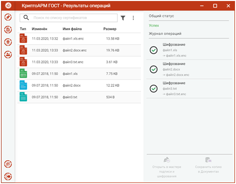Select file name 'файл1.xls' in file list
The width and height of the screenshot is (236, 184).
pyautogui.click(x=70, y=74)
